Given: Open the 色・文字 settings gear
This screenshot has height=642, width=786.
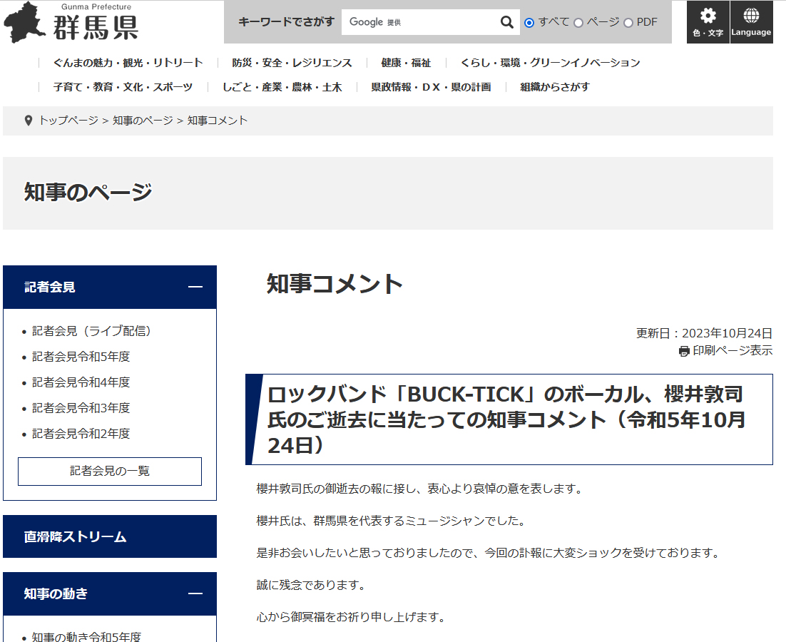Looking at the screenshot, I should [708, 22].
